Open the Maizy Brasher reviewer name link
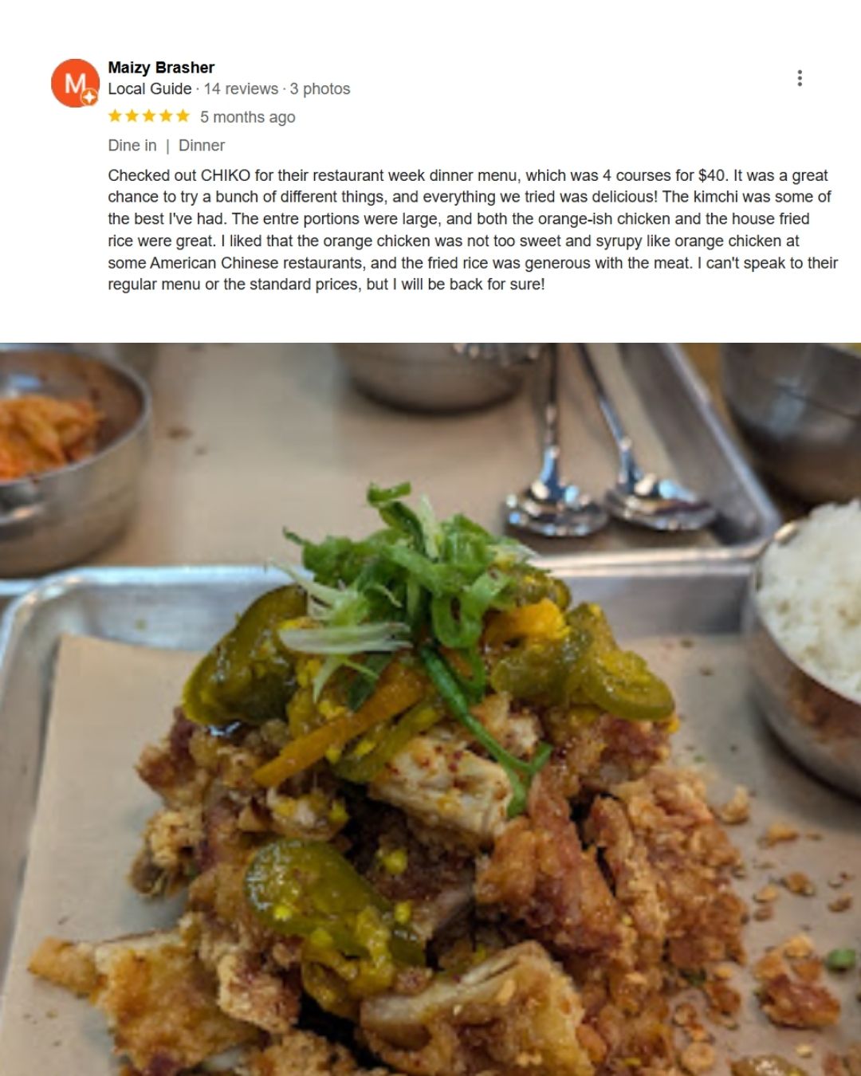Screen dimensions: 861x1076 point(161,68)
